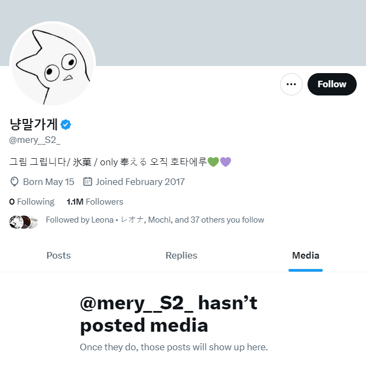
Task: Open the cat drawing profile picture
Action: [x=52, y=63]
